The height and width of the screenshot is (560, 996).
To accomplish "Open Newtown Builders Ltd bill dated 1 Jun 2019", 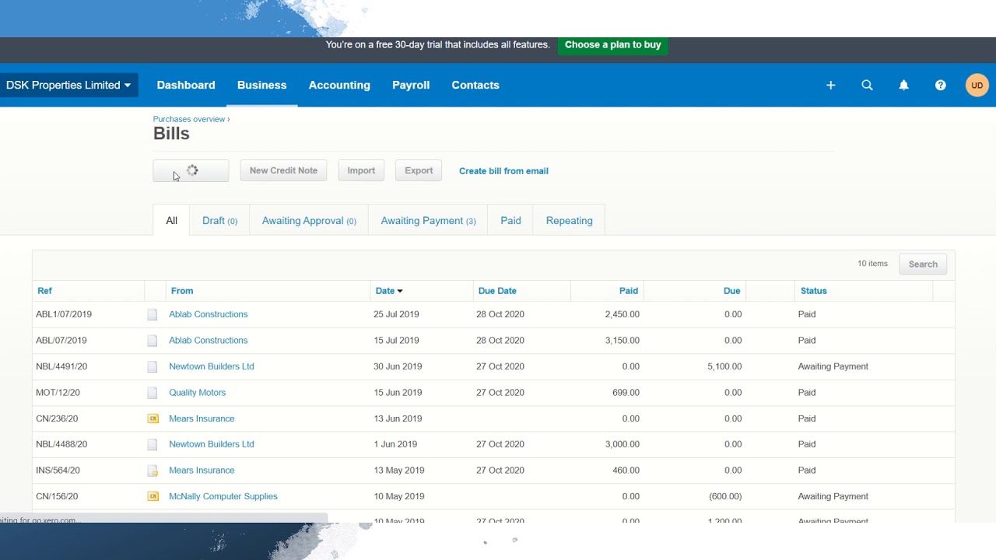I will (212, 444).
